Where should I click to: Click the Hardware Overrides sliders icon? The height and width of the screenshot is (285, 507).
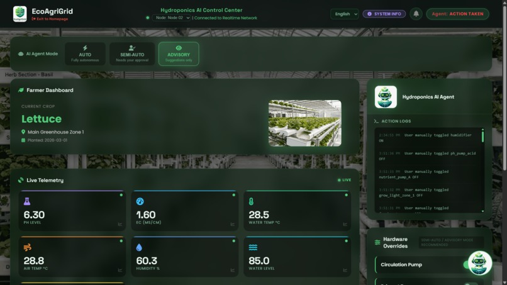377,242
